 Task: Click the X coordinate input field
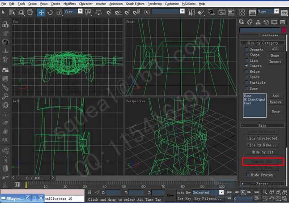point(113,192)
